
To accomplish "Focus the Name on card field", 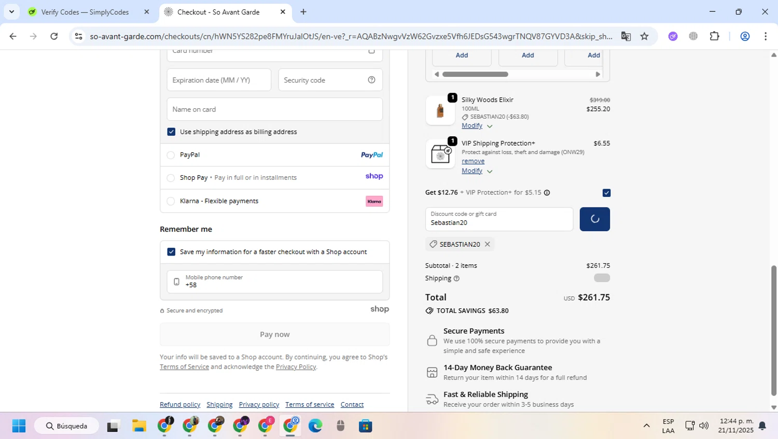I will click(x=275, y=109).
